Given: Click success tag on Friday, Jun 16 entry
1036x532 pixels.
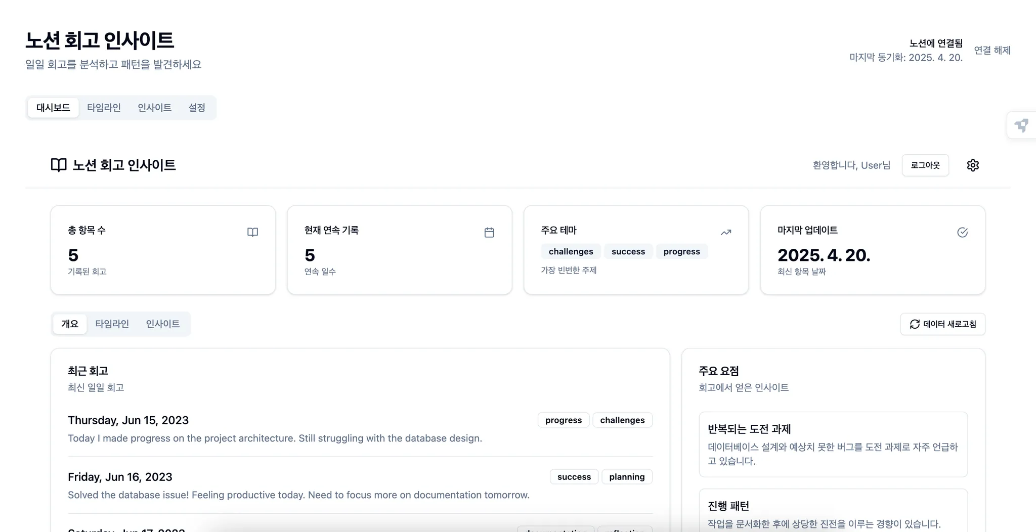Looking at the screenshot, I should click(x=574, y=477).
